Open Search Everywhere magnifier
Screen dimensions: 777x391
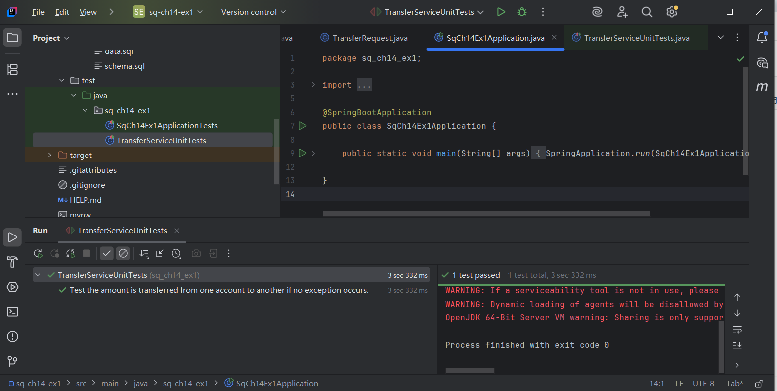647,12
